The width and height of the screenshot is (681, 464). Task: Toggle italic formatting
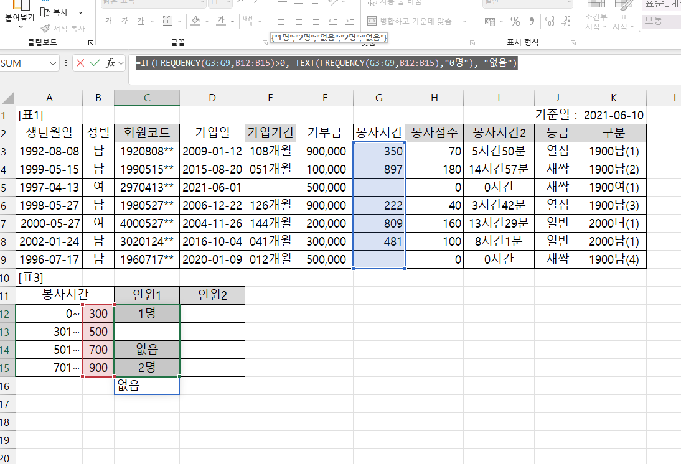[x=124, y=21]
